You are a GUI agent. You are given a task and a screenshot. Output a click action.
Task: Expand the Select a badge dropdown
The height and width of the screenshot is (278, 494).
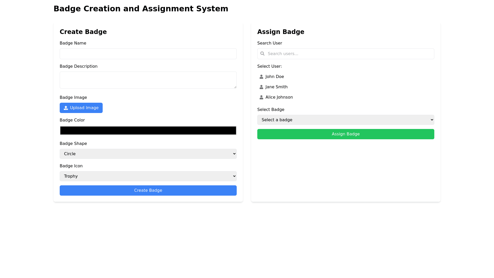tap(346, 120)
